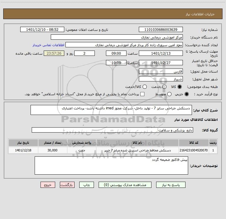Image resolution: width=226 pixels, height=219 pixels.
Task: Click the product name دستکش محافظ جراحی cell
Action: pyautogui.click(x=137, y=150)
